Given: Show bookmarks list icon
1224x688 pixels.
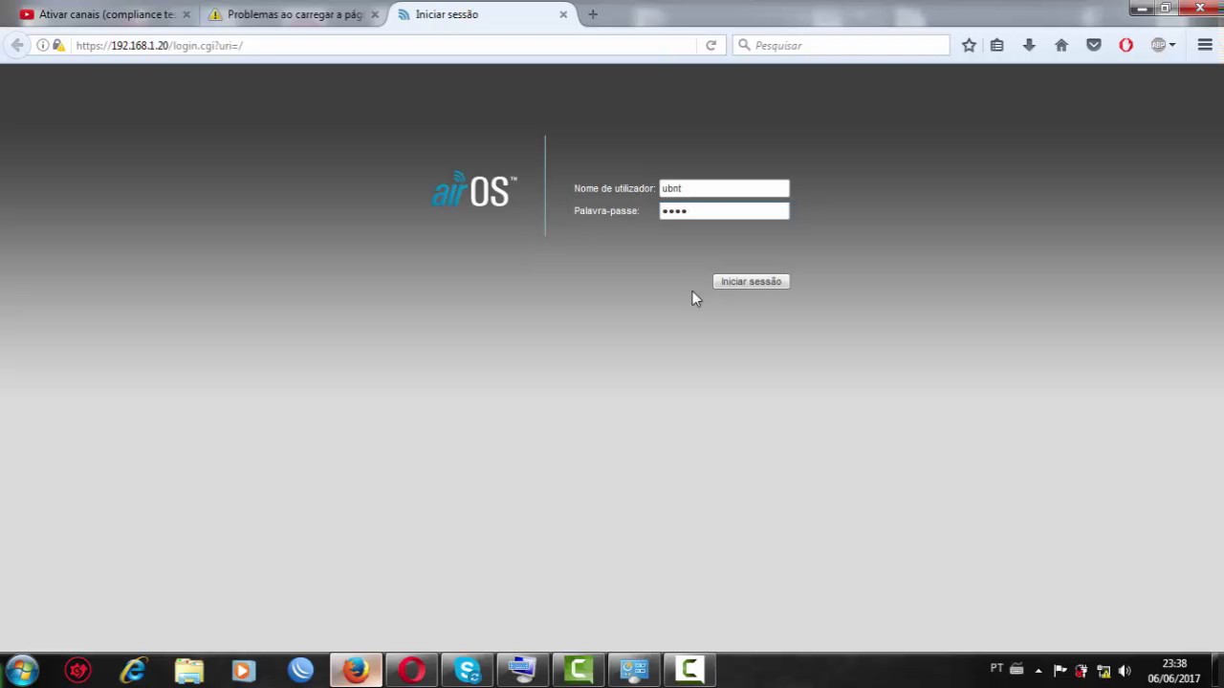Looking at the screenshot, I should (x=996, y=45).
